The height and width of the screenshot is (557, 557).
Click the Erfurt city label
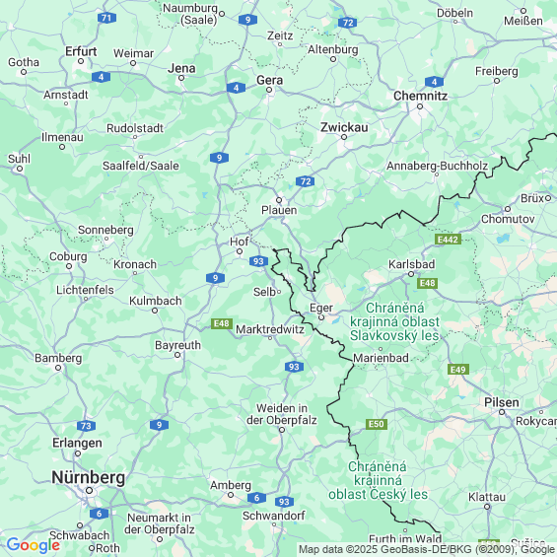pyautogui.click(x=81, y=51)
